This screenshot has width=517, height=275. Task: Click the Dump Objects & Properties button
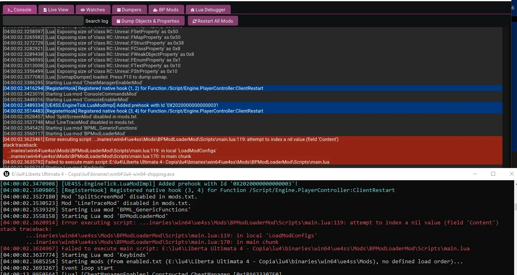click(148, 21)
